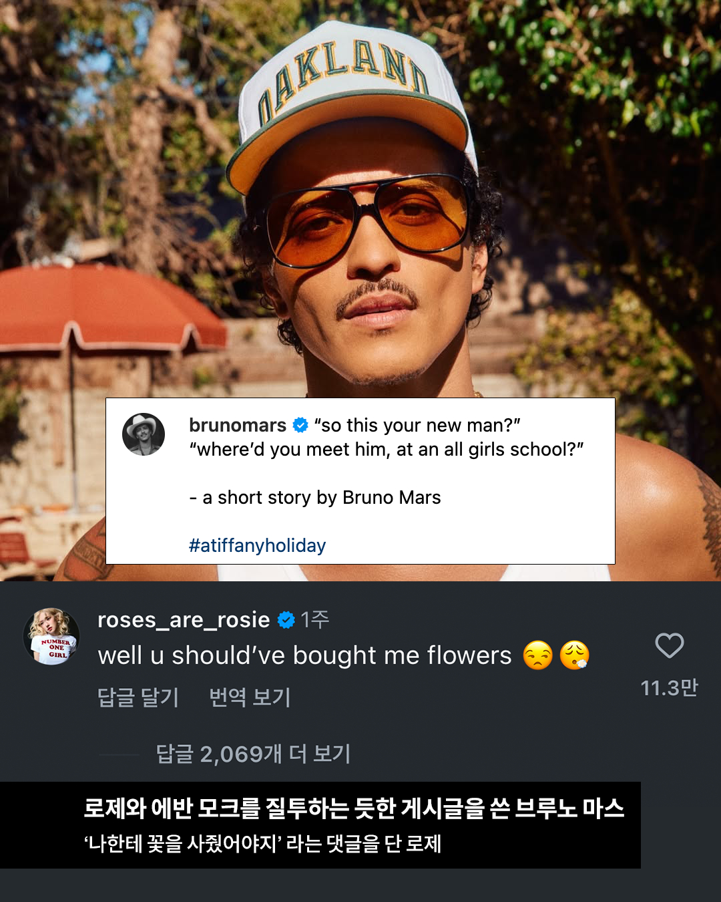
Task: Click the brunomars username
Action: tap(238, 425)
